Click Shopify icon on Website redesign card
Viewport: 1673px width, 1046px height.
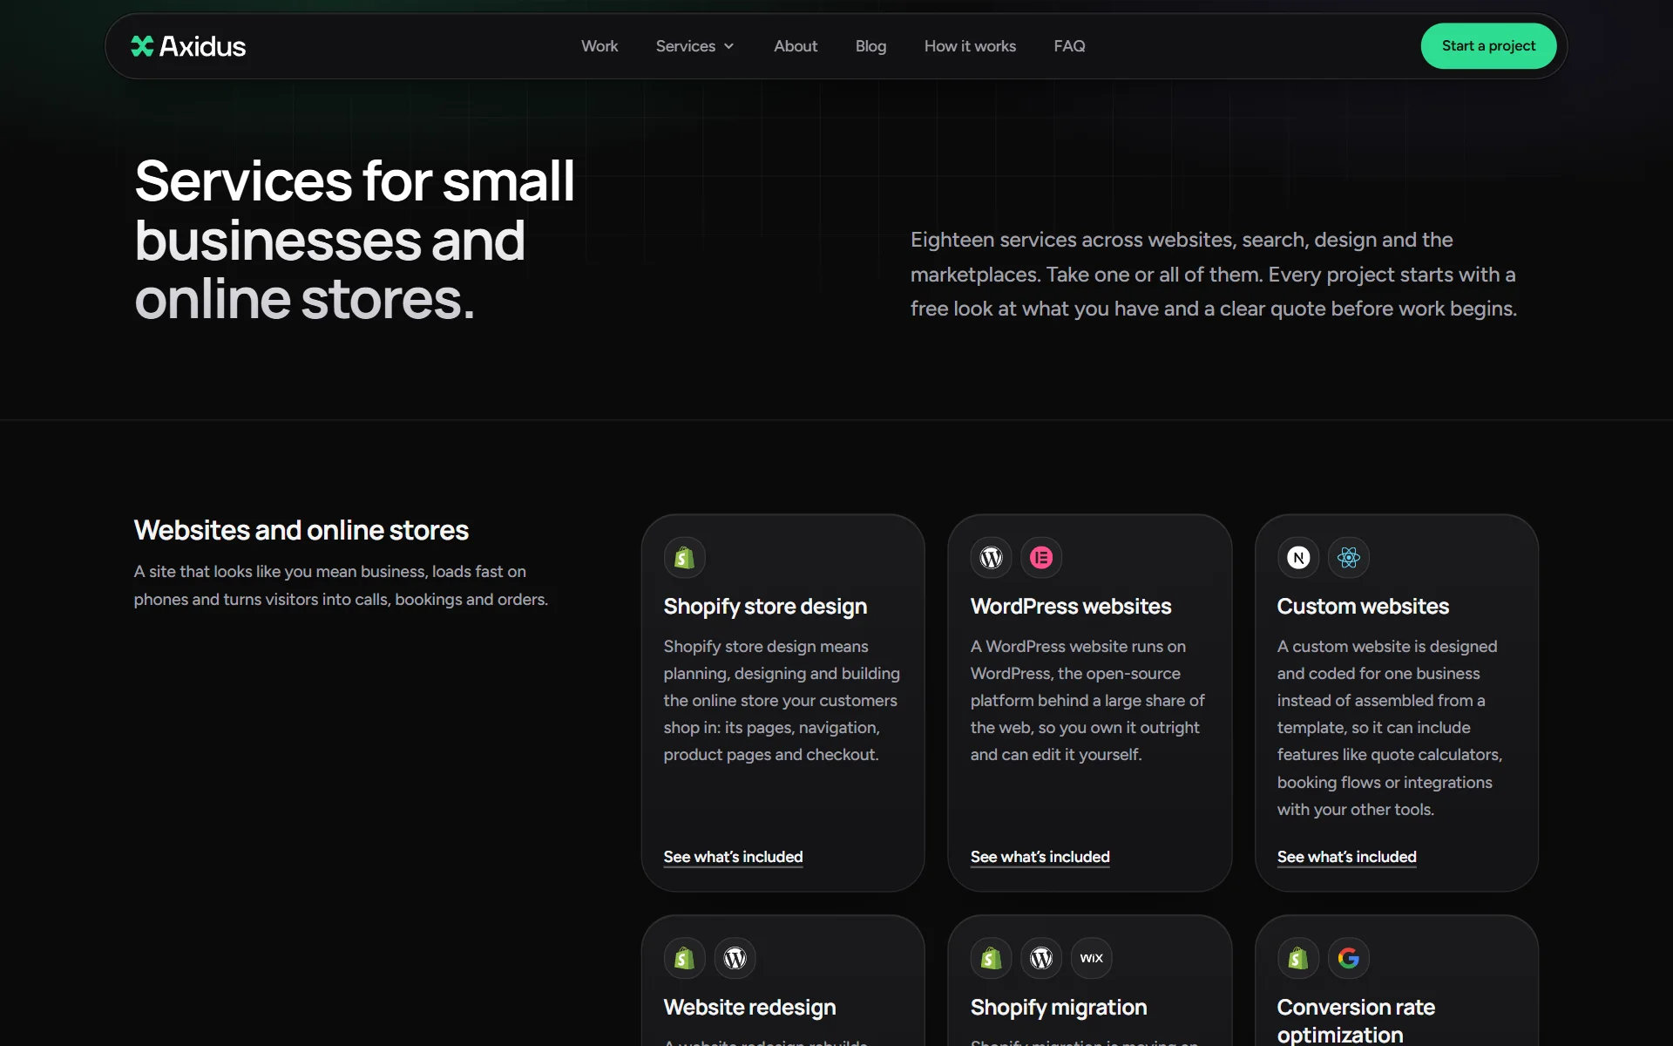(685, 958)
